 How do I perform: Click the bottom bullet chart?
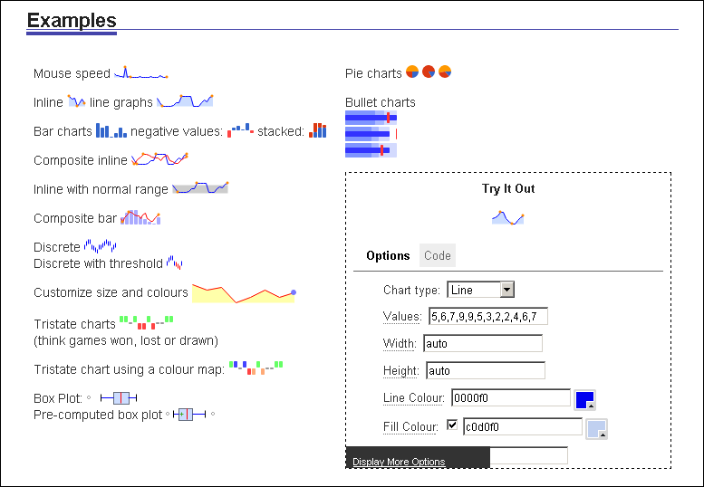coord(371,149)
